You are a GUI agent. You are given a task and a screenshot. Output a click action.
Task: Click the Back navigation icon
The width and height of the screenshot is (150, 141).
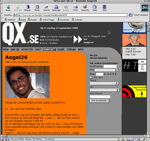click(8, 8)
